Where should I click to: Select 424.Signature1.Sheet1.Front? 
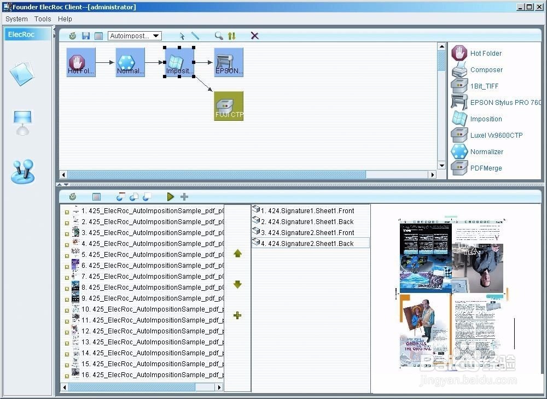point(311,210)
